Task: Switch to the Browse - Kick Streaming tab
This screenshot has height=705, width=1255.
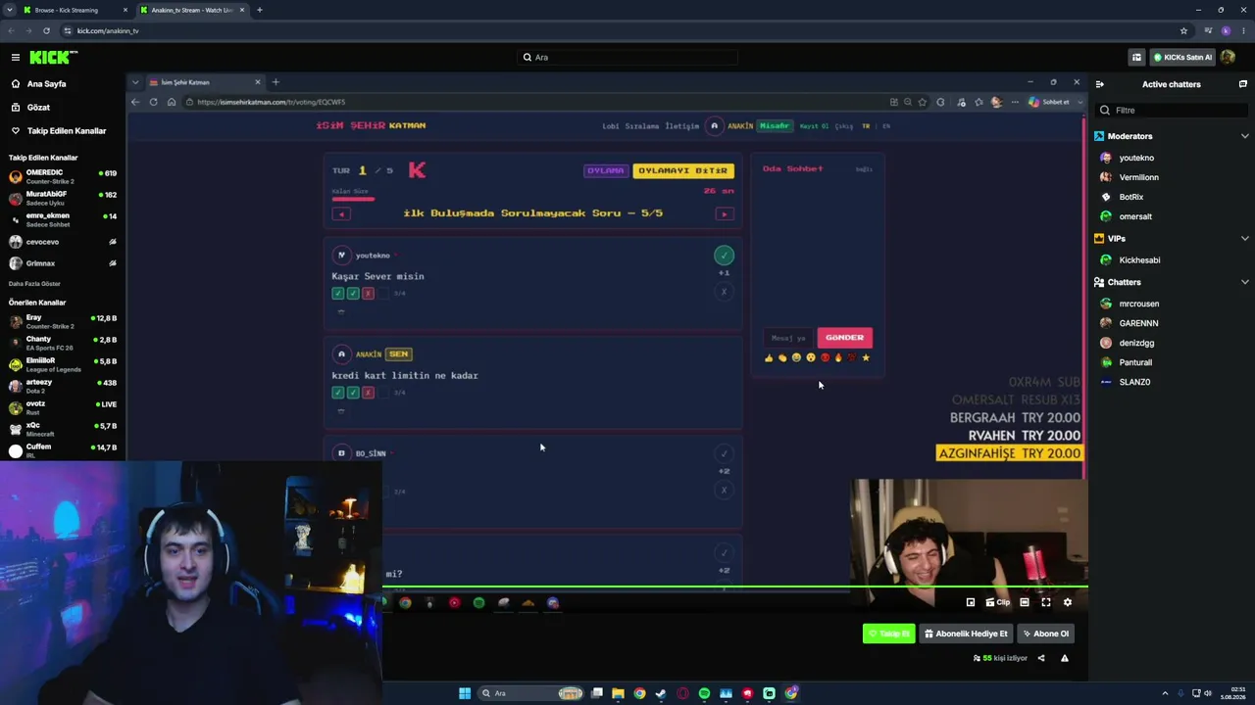Action: click(x=76, y=10)
